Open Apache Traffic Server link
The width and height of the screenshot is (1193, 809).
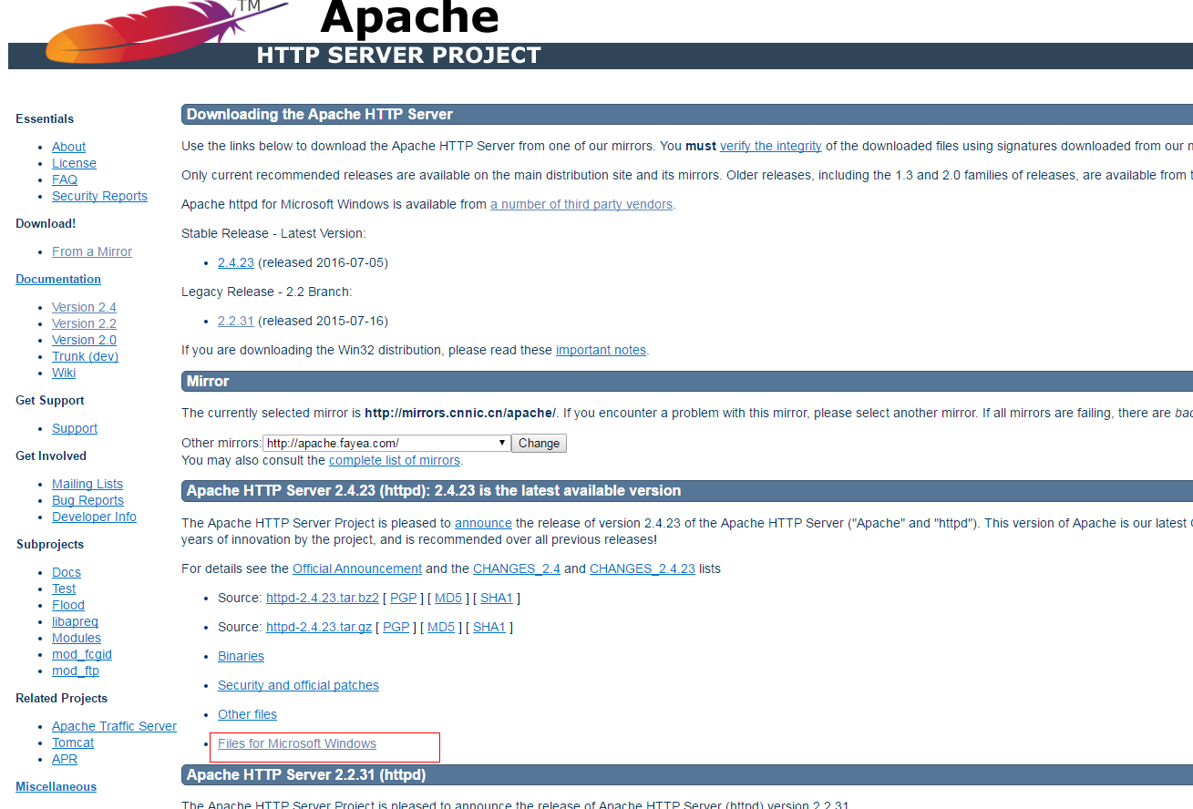click(114, 726)
